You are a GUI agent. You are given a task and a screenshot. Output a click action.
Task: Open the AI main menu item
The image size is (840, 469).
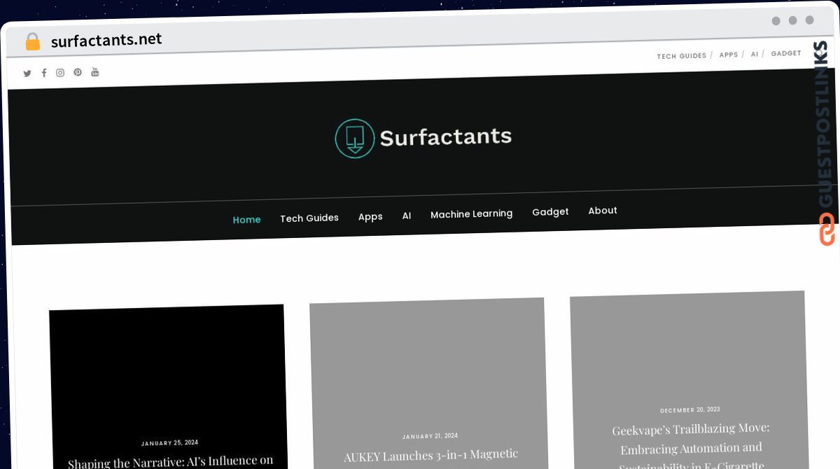(407, 216)
